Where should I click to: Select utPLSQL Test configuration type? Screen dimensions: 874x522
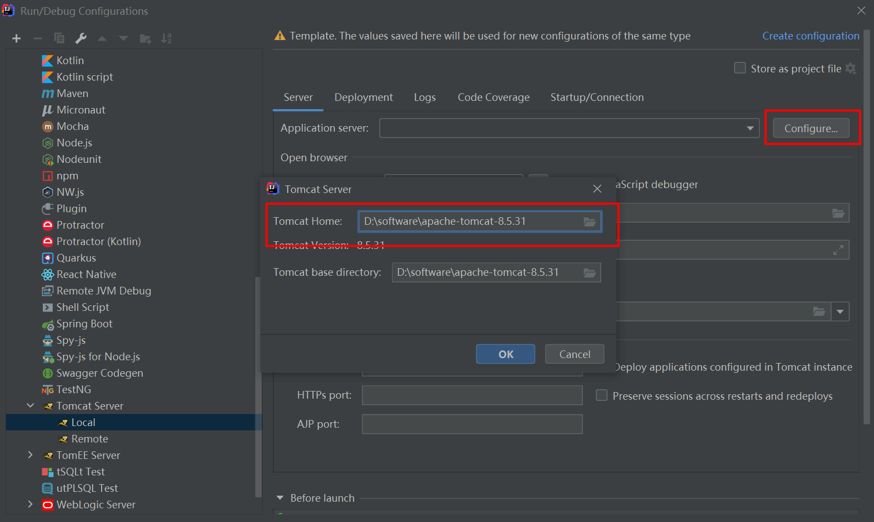87,488
